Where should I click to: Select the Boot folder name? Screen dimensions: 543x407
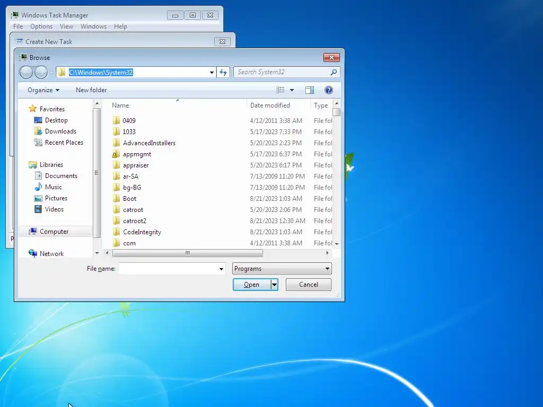point(130,199)
